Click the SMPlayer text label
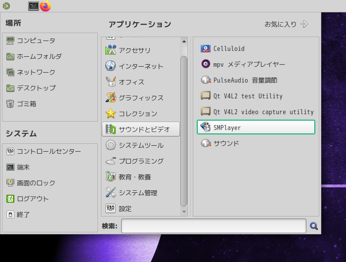Image resolution: width=346 pixels, height=262 pixels. click(227, 128)
